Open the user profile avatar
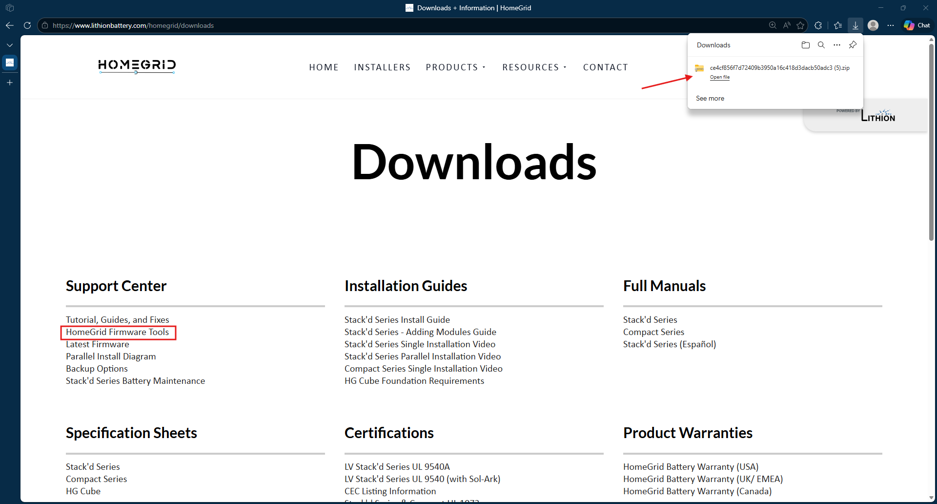 pyautogui.click(x=873, y=25)
